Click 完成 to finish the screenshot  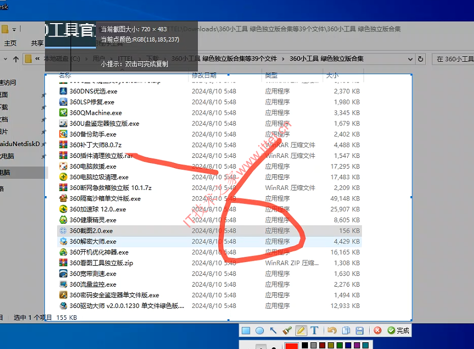(x=398, y=330)
